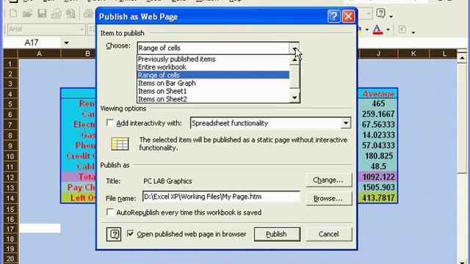Click the help icon beside Open published checkbox
Screen dimensions: 470x264
(114, 234)
